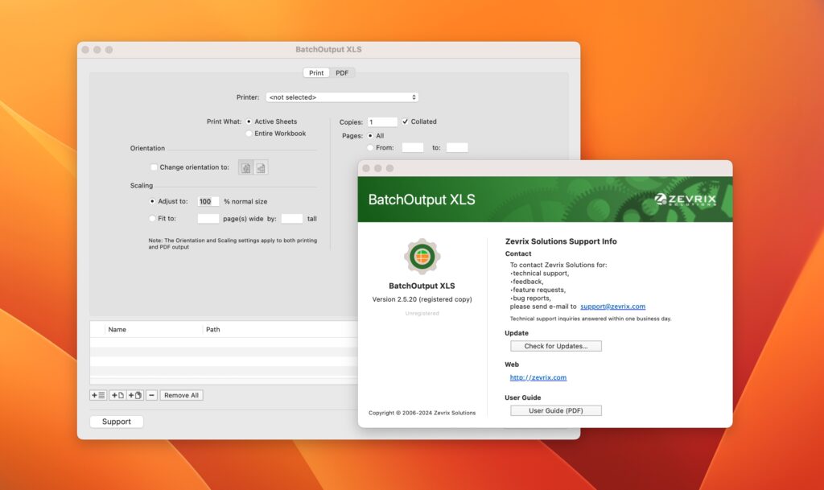Select the Entire Workbook radio button

(x=249, y=133)
